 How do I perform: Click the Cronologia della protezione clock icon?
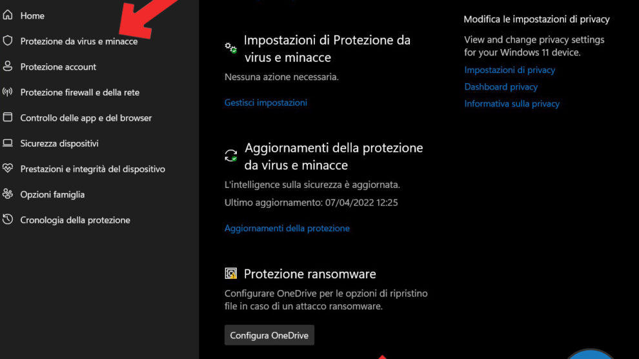[x=8, y=220]
